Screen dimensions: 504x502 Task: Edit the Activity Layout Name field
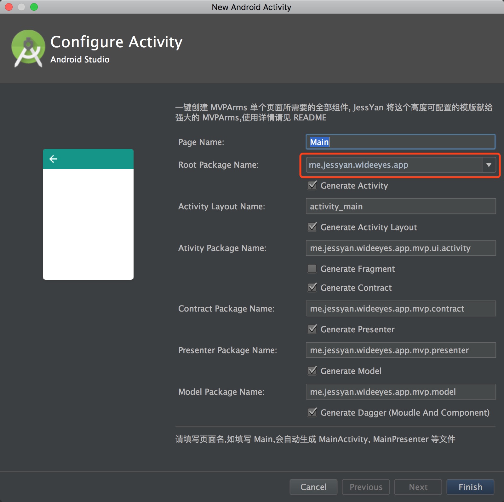[x=401, y=207]
